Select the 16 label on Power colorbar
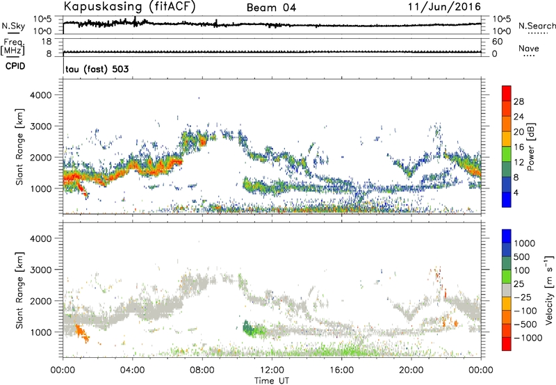The height and width of the screenshot is (385, 556). tap(518, 147)
